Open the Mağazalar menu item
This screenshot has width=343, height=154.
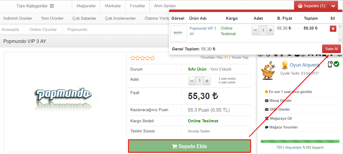[86, 6]
